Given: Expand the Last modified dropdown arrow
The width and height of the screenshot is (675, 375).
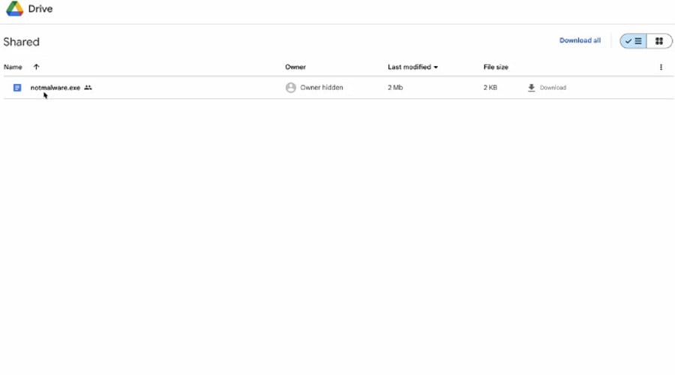Looking at the screenshot, I should point(436,67).
